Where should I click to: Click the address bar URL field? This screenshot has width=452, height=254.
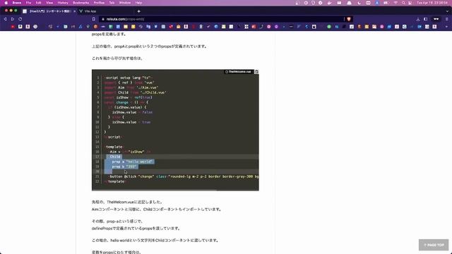coord(222,19)
